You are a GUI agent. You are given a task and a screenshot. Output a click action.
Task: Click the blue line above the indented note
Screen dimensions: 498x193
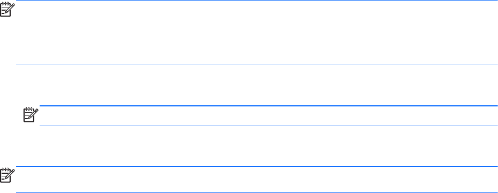pyautogui.click(x=268, y=106)
